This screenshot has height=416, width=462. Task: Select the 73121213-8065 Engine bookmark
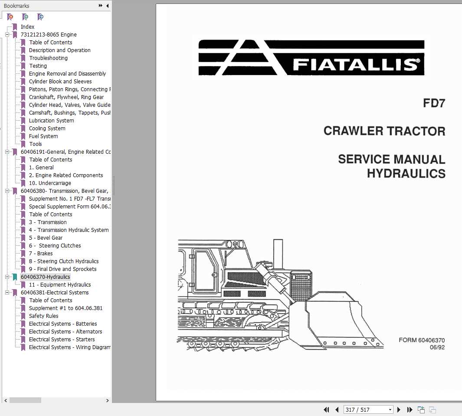coord(49,34)
